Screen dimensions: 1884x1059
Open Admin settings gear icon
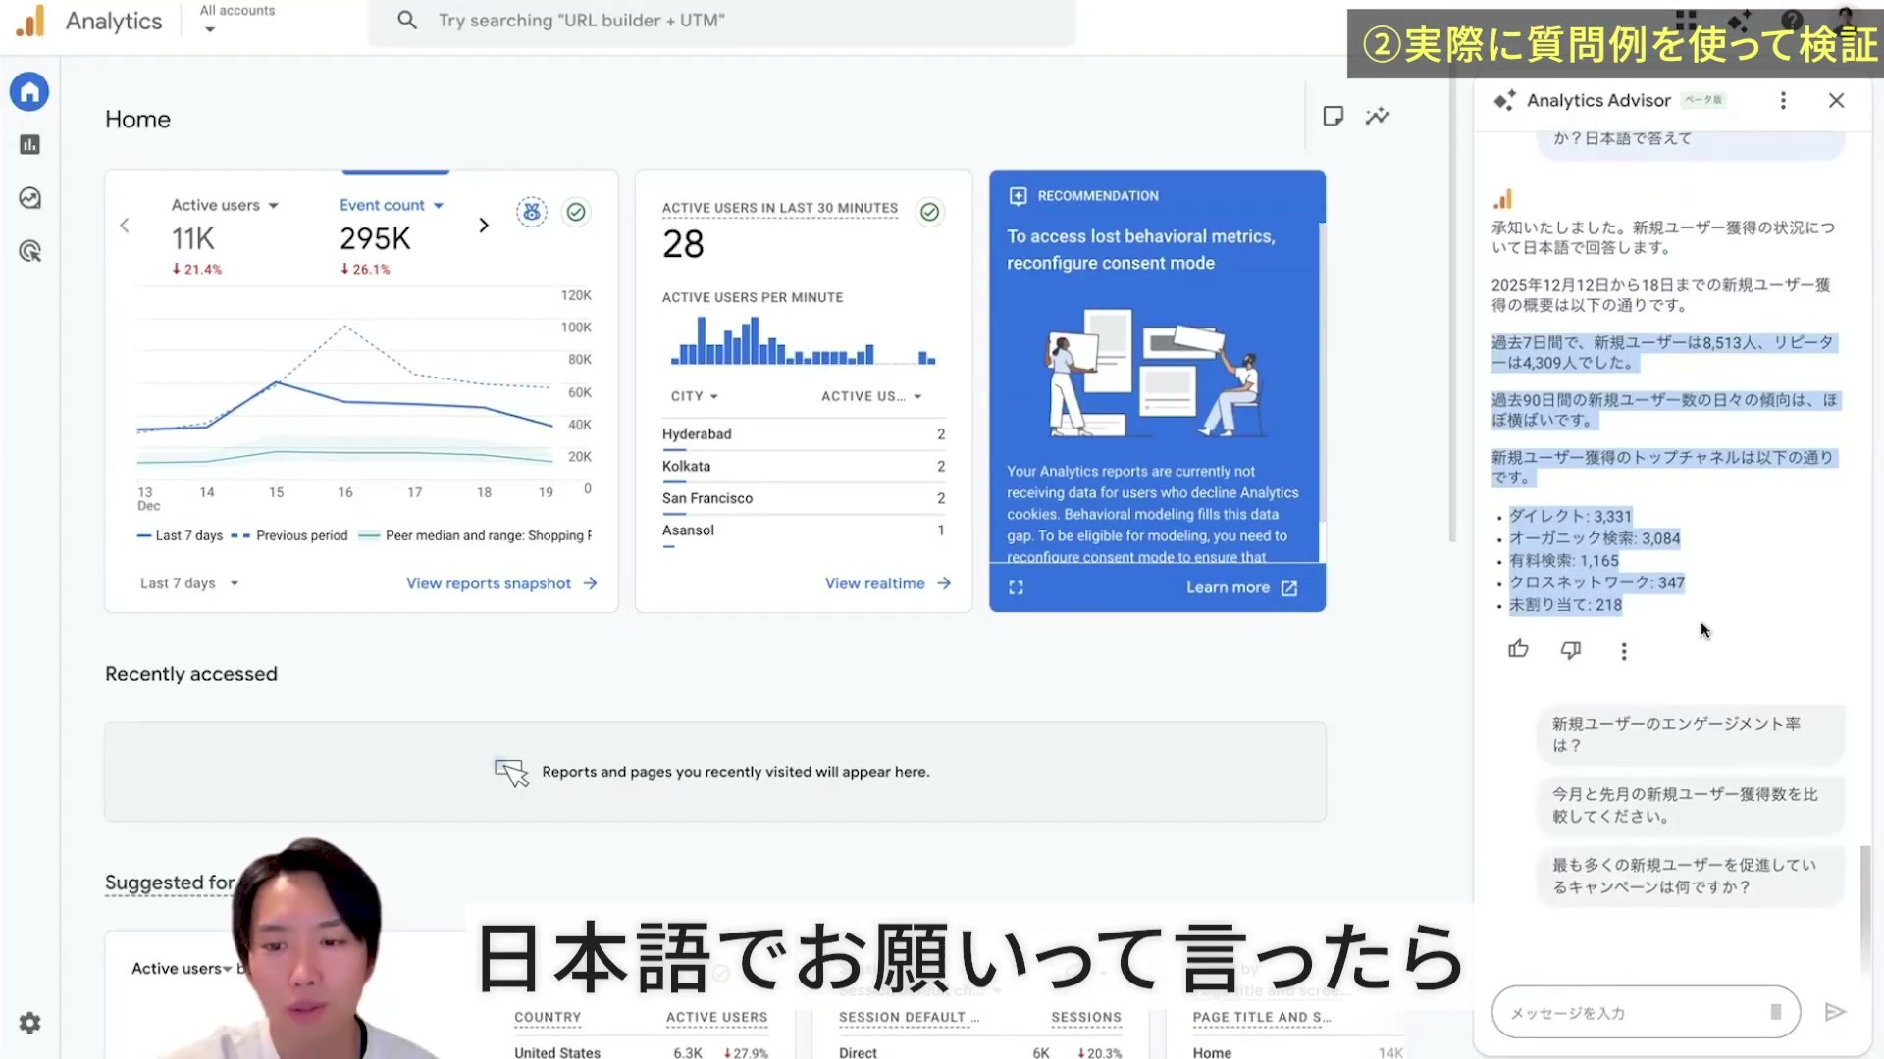29,1023
